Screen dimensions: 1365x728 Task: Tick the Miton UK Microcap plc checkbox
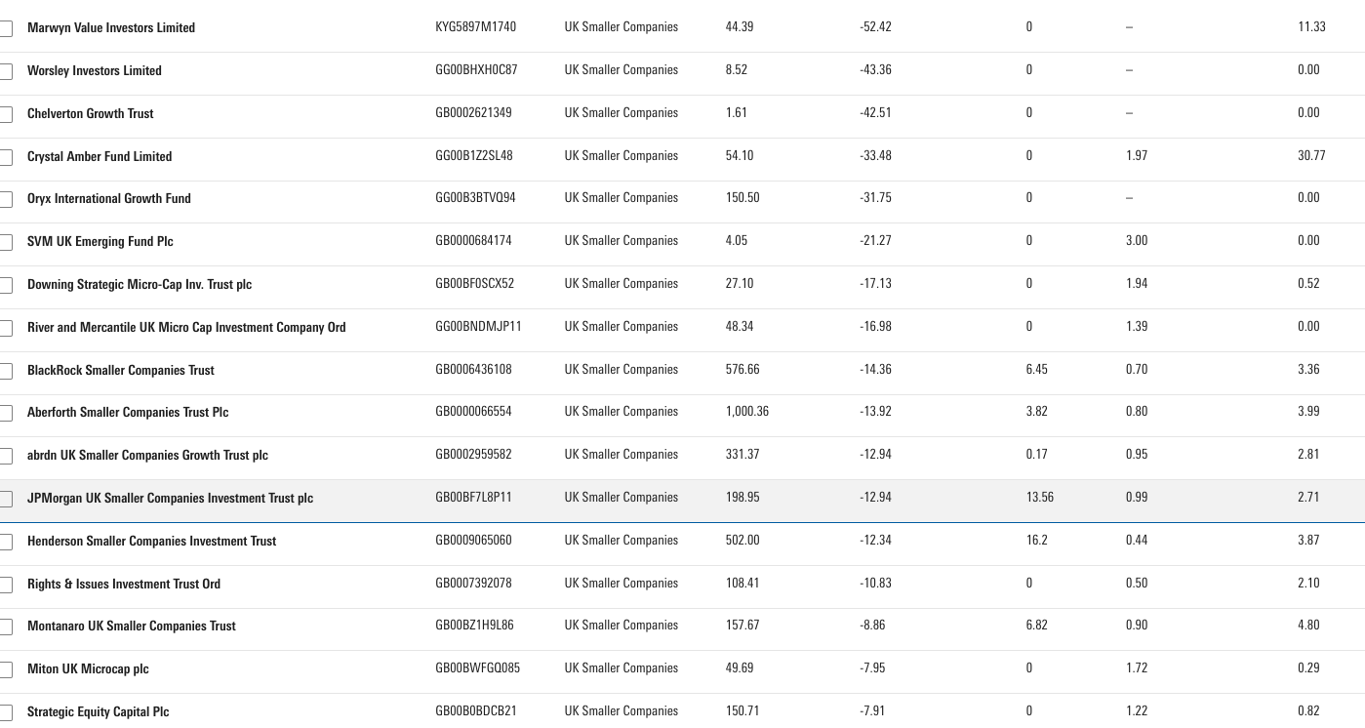[x=5, y=669]
